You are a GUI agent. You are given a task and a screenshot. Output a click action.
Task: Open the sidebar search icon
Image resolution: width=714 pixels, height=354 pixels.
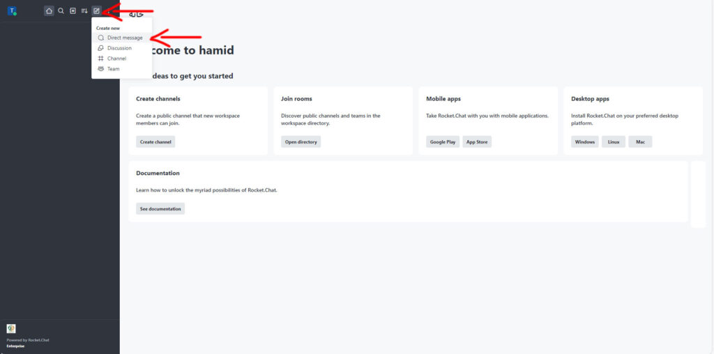point(61,10)
